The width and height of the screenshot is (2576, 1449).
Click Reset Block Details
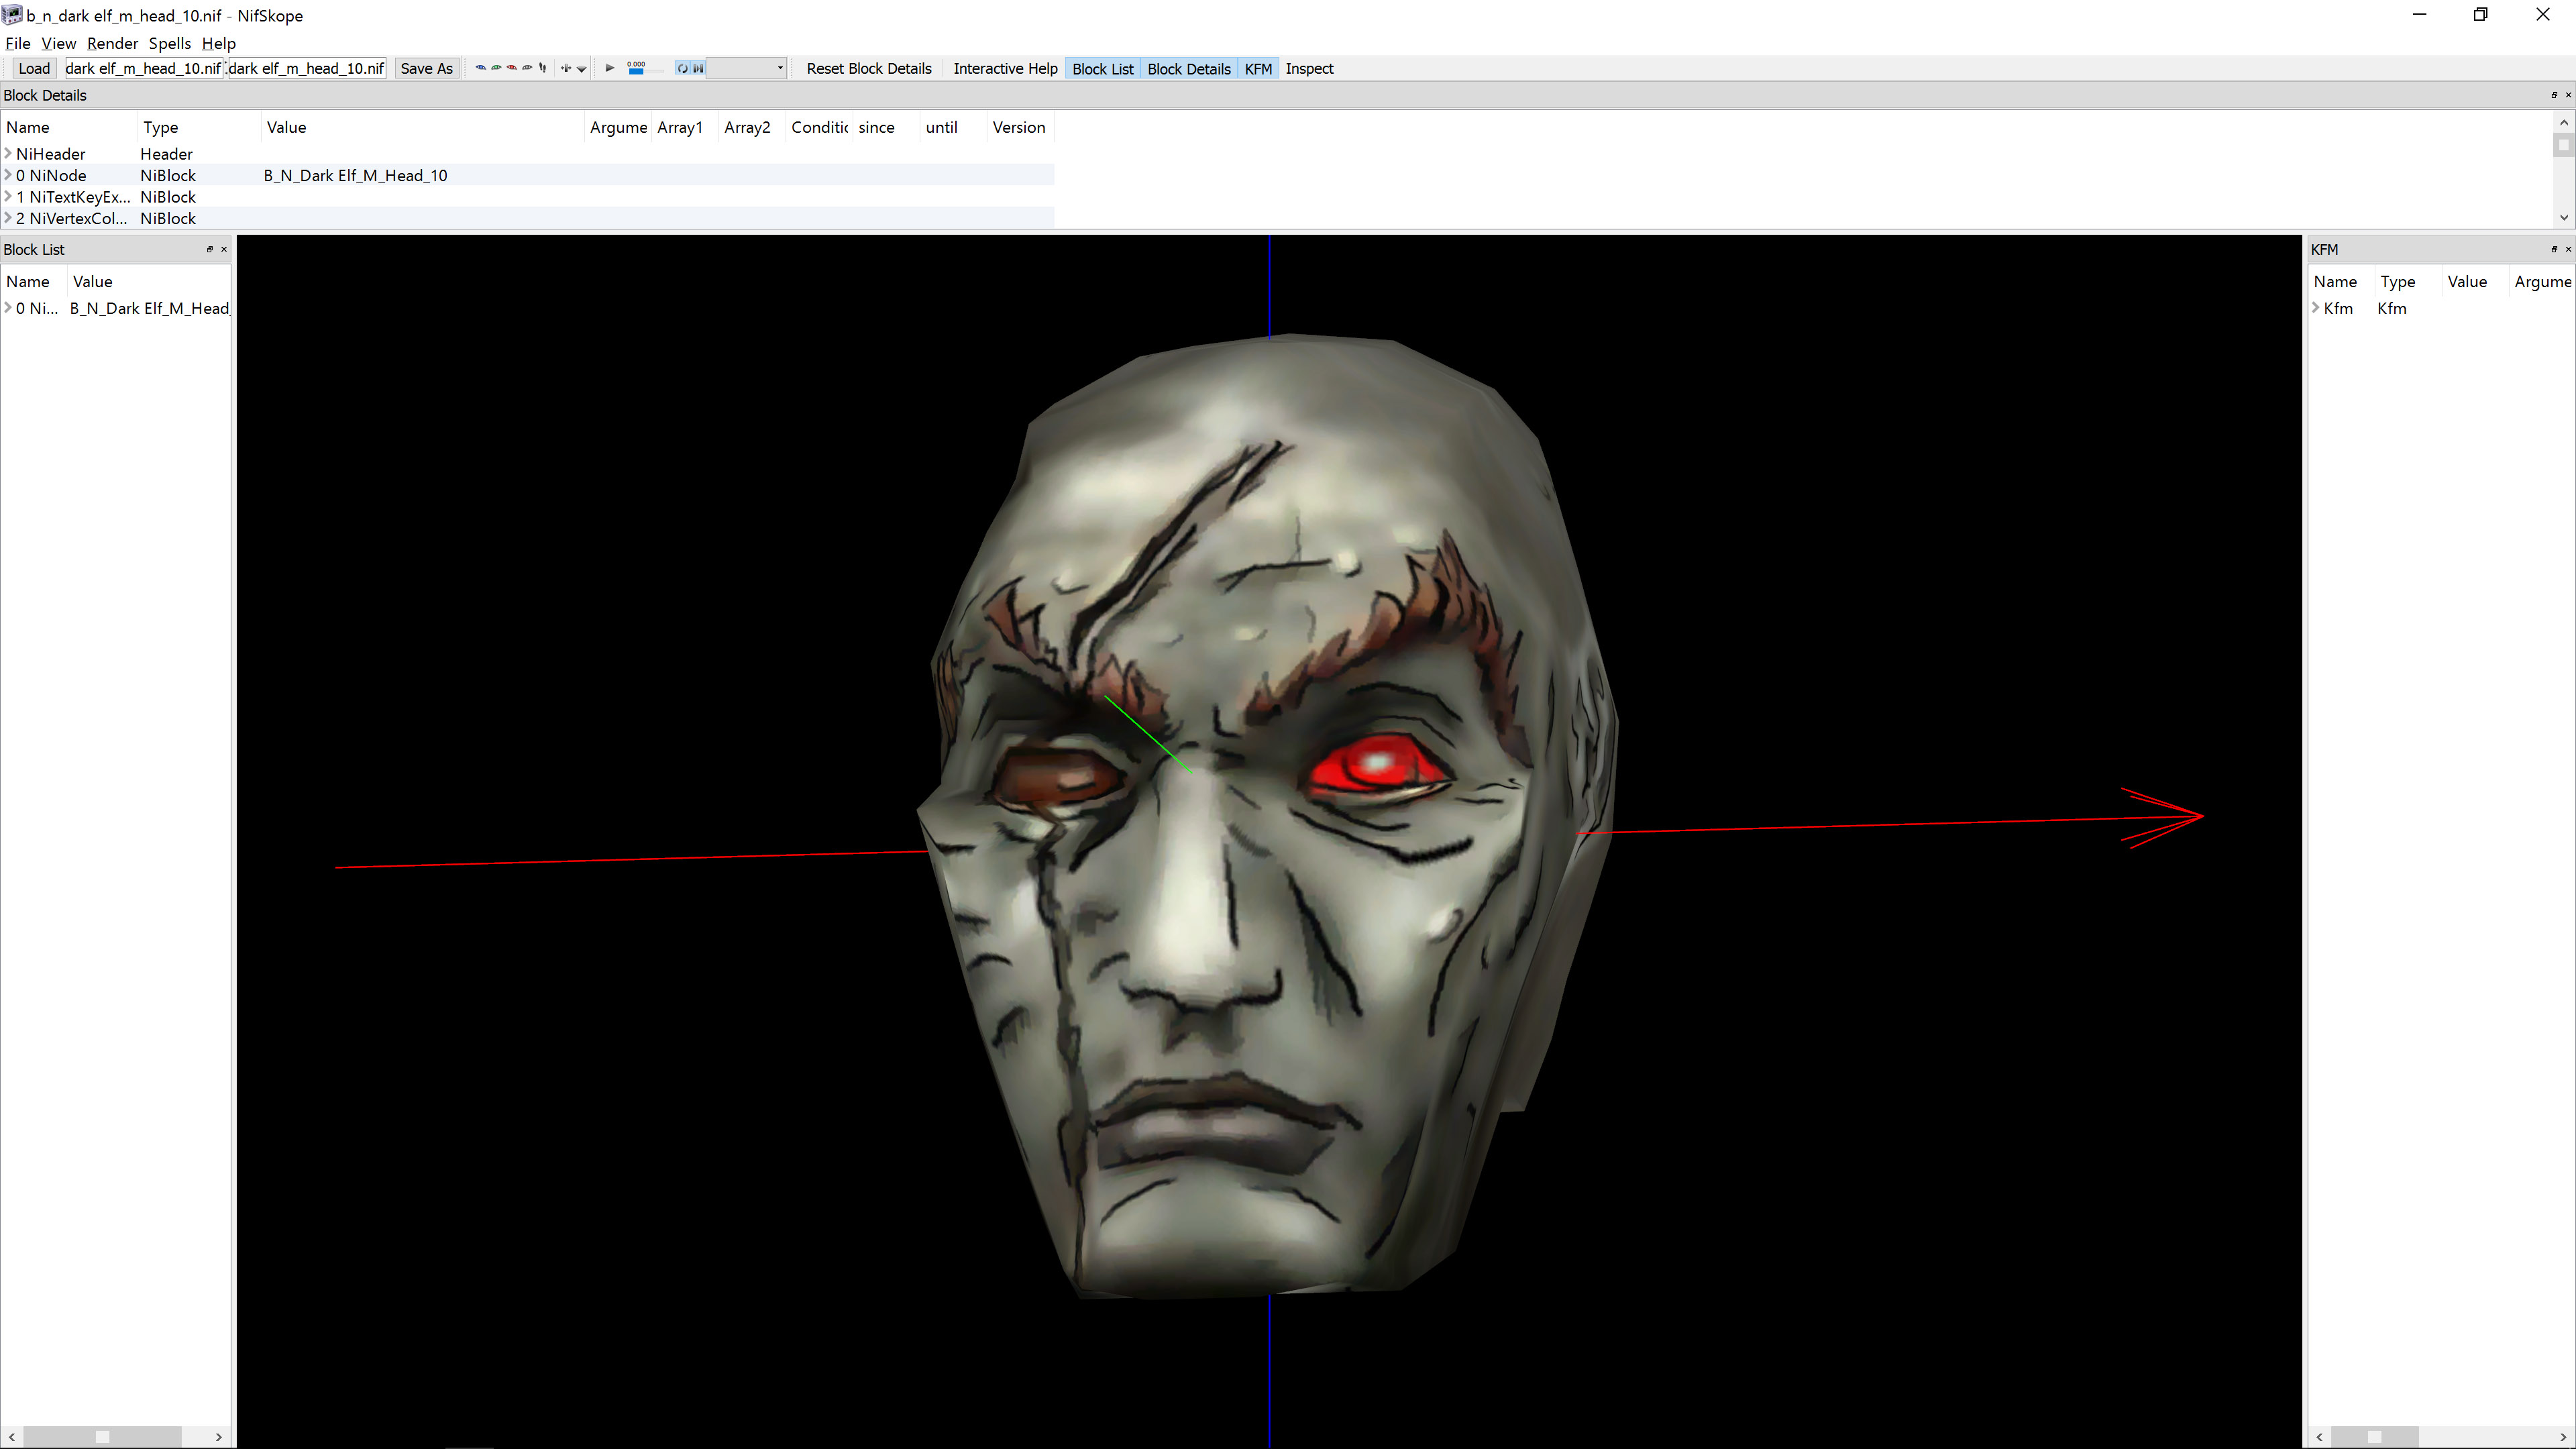coord(868,68)
